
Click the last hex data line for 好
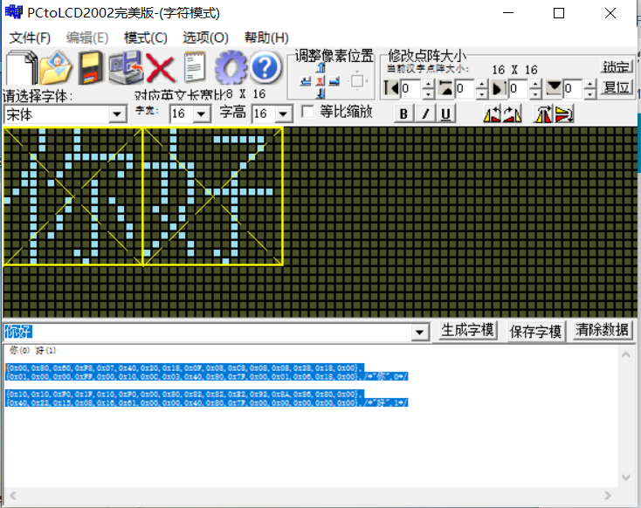pyautogui.click(x=207, y=402)
